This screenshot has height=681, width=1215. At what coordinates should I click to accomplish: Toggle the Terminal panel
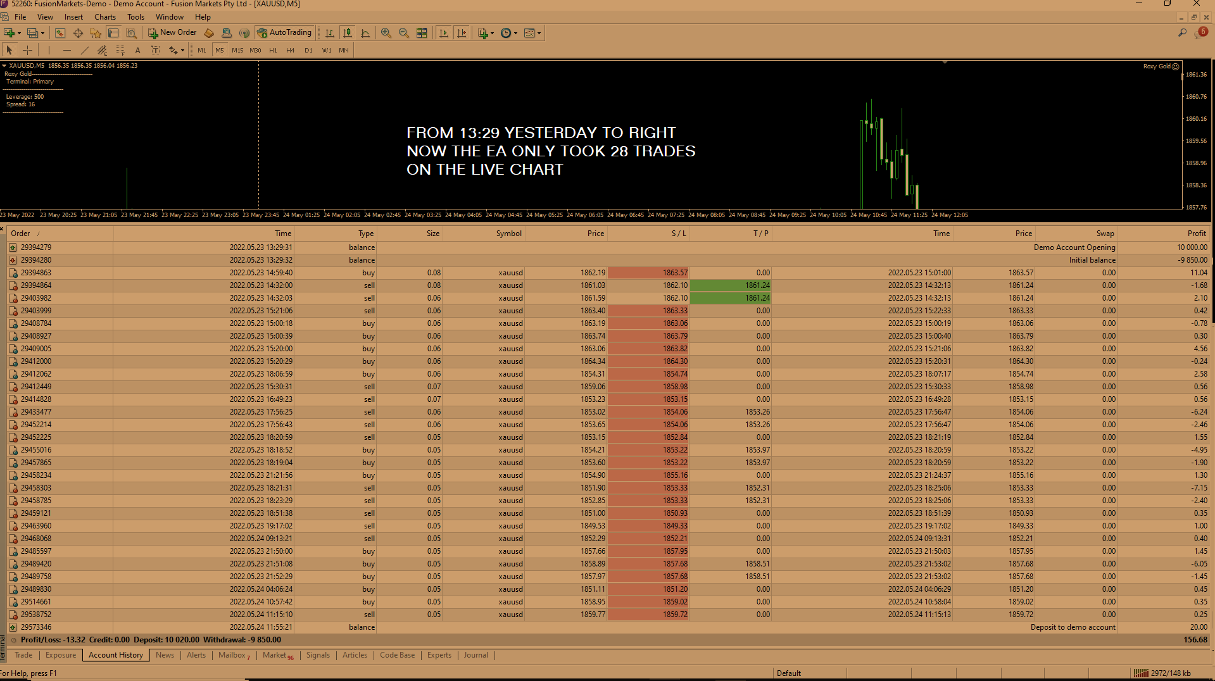(x=113, y=33)
